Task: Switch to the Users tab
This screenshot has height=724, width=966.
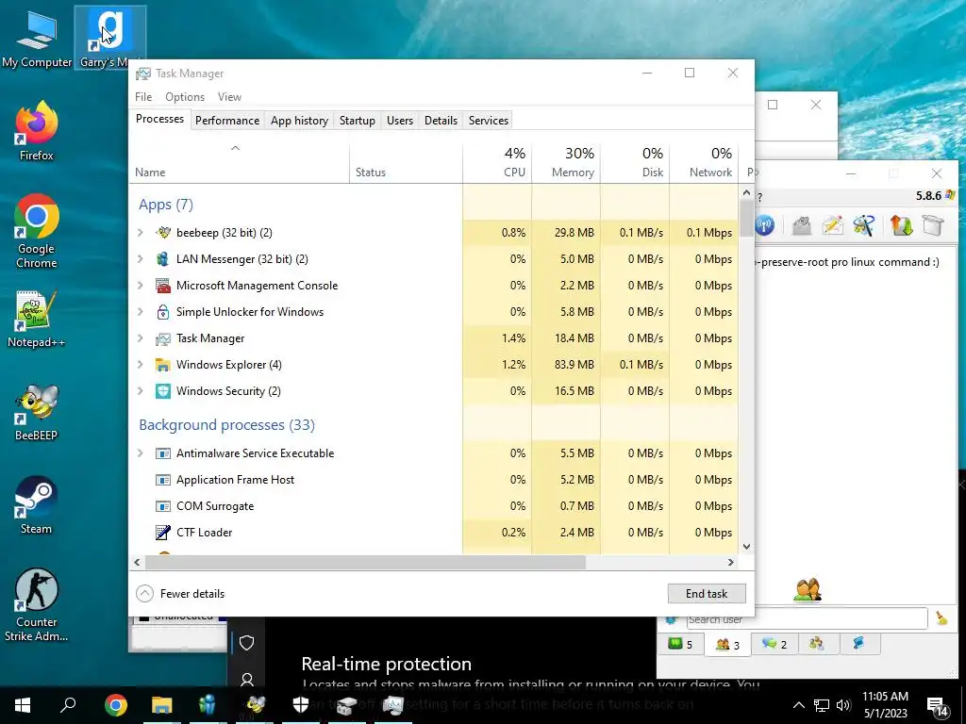Action: pos(400,121)
